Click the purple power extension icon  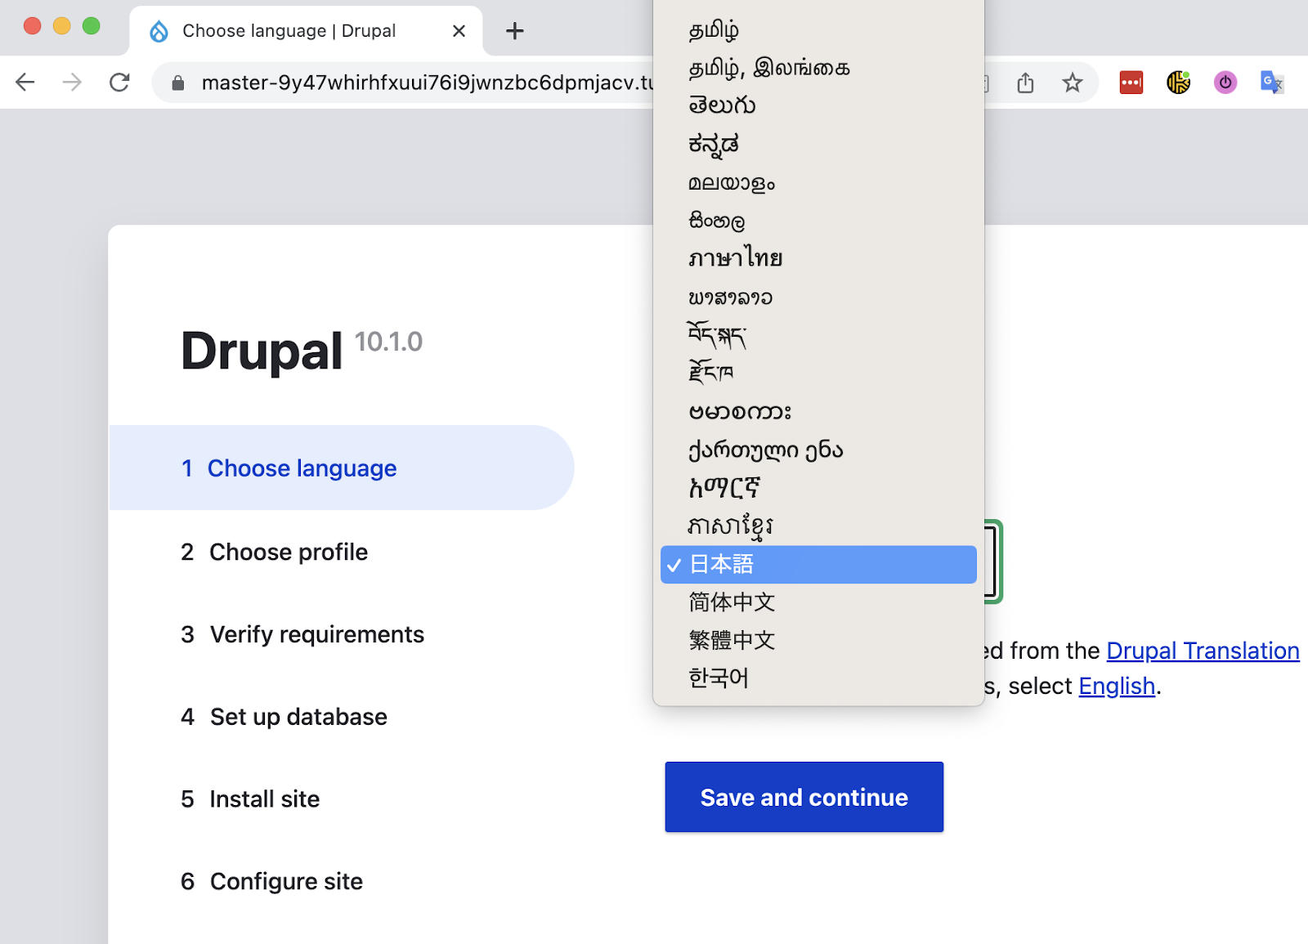[1224, 82]
